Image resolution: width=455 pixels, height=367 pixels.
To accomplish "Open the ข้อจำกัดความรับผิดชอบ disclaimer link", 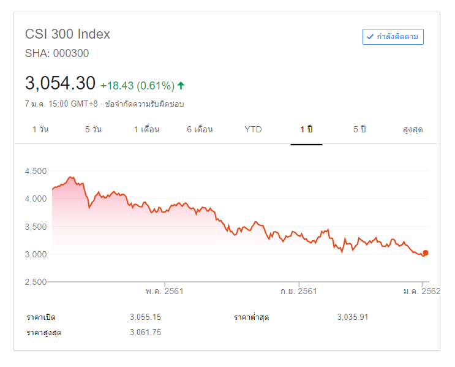I will 145,104.
